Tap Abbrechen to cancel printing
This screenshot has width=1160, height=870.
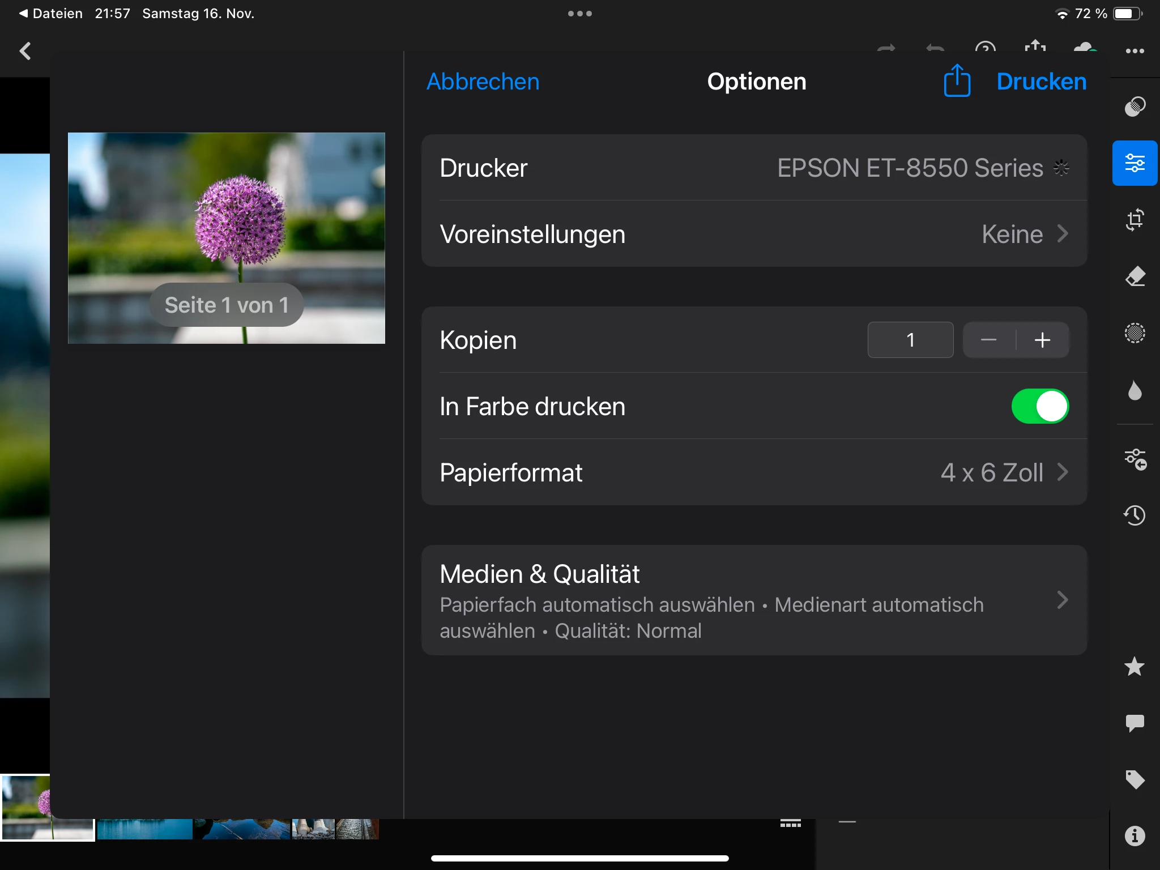coord(483,82)
